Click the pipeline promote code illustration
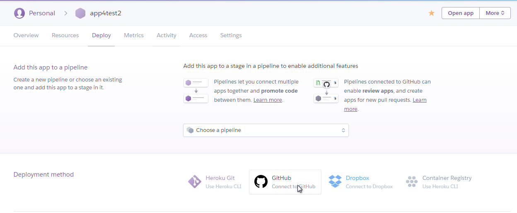Screen dimensions: 517x213 196,91
